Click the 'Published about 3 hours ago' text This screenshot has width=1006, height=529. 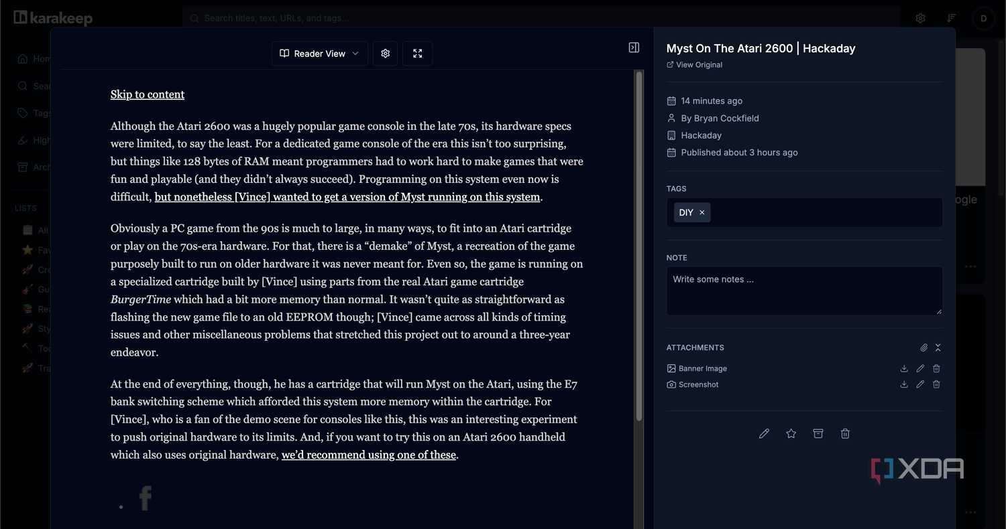(739, 153)
